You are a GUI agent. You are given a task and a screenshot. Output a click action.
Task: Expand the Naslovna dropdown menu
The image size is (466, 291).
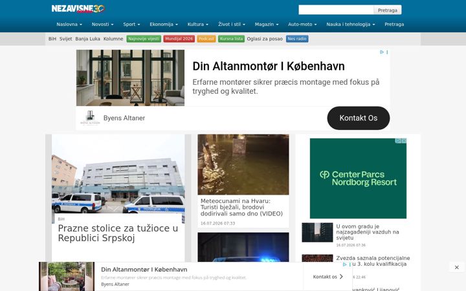pos(69,25)
